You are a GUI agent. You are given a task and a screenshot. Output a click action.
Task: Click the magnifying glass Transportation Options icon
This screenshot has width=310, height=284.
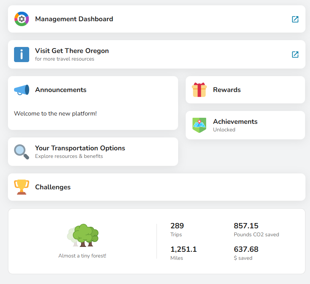click(x=22, y=151)
